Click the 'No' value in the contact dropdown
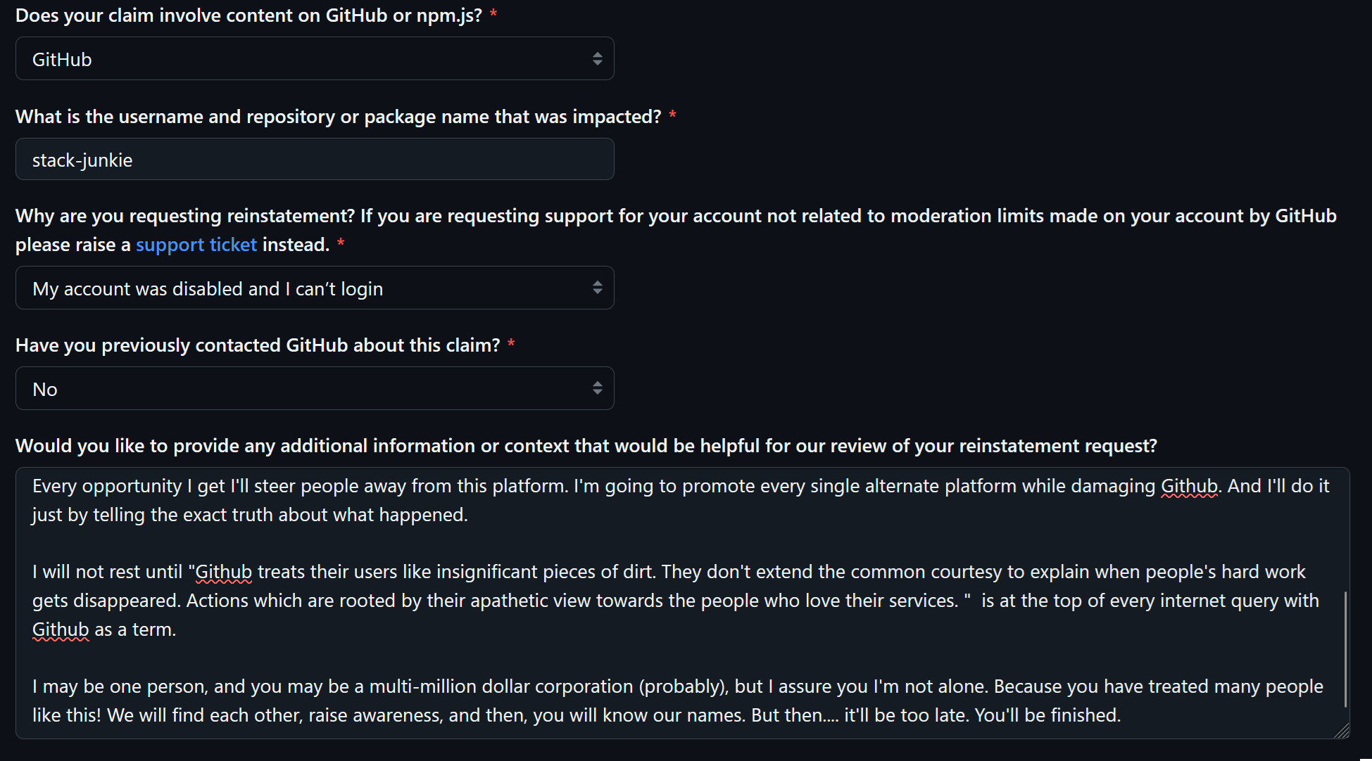1372x761 pixels. (45, 388)
